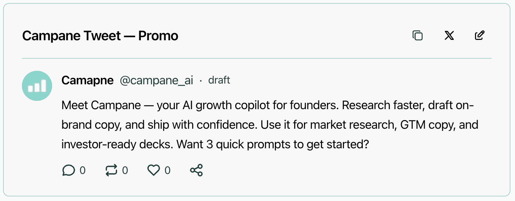The image size is (515, 201).
Task: Select the Camapne display name
Action: tap(87, 80)
